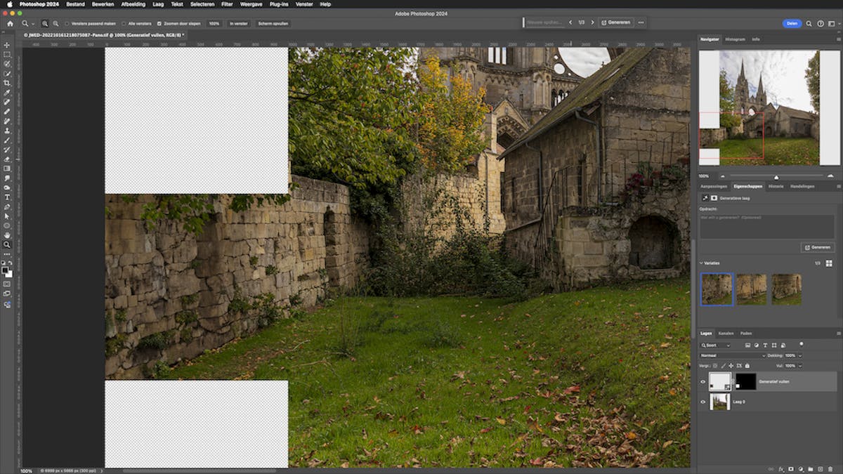Screen dimensions: 843x474
Task: Select the Crop tool
Action: click(x=7, y=82)
